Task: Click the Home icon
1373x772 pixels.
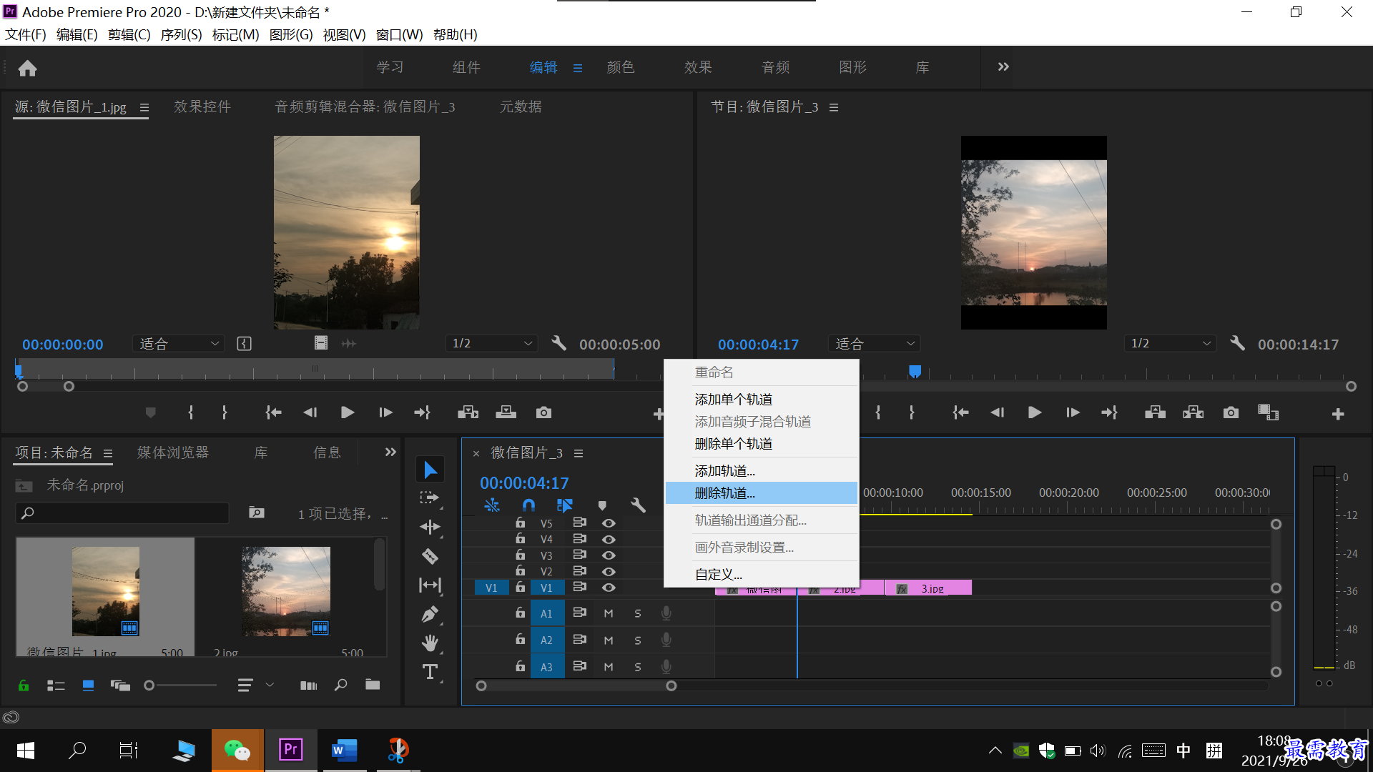Action: tap(27, 68)
